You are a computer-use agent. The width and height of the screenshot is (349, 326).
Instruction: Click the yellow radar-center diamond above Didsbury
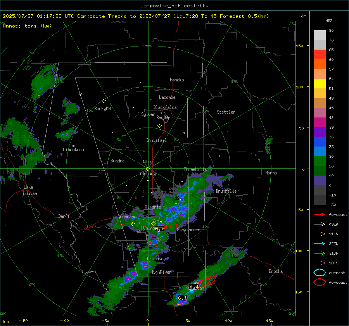click(148, 169)
